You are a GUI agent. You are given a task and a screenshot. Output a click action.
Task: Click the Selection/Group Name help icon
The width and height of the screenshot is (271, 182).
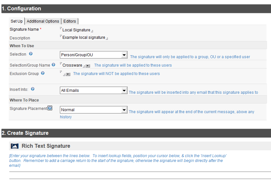click(x=53, y=65)
